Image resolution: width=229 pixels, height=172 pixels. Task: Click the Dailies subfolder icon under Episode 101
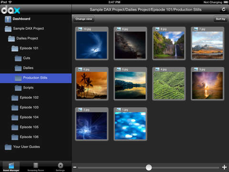click(18, 68)
